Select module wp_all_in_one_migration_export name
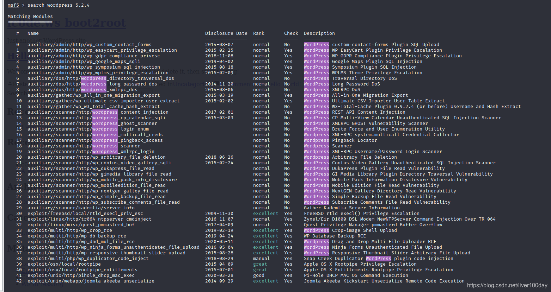The image size is (551, 292). point(94,95)
